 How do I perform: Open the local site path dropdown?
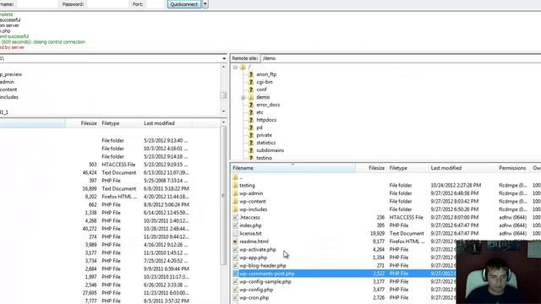224,58
